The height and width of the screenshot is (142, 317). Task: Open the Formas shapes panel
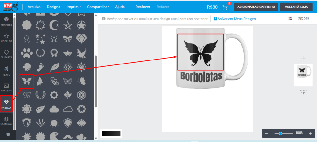tap(6, 104)
